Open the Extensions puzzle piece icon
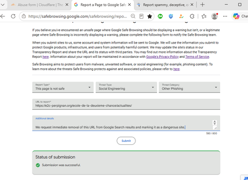Image resolution: width=248 pixels, height=180 pixels. tap(192, 16)
